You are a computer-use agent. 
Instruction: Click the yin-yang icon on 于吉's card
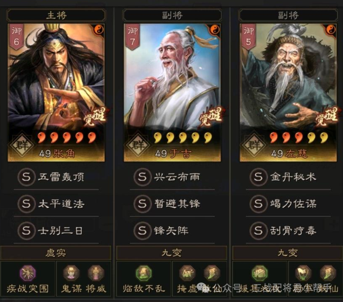pyautogui.click(x=215, y=29)
